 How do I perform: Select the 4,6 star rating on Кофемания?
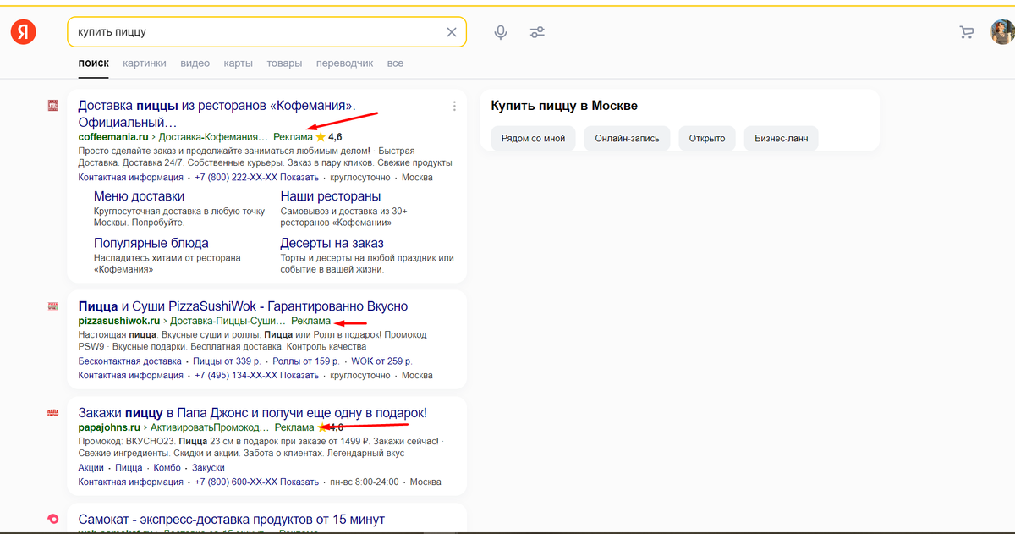(328, 137)
